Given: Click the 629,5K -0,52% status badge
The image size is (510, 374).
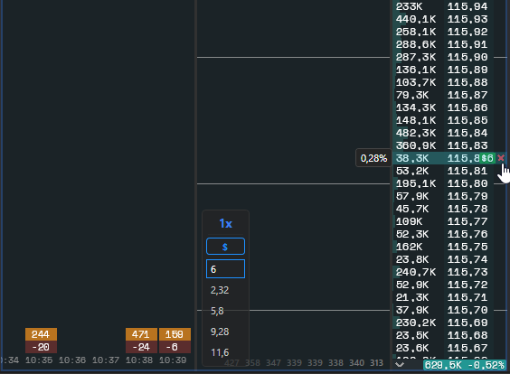Looking at the screenshot, I should (x=465, y=365).
